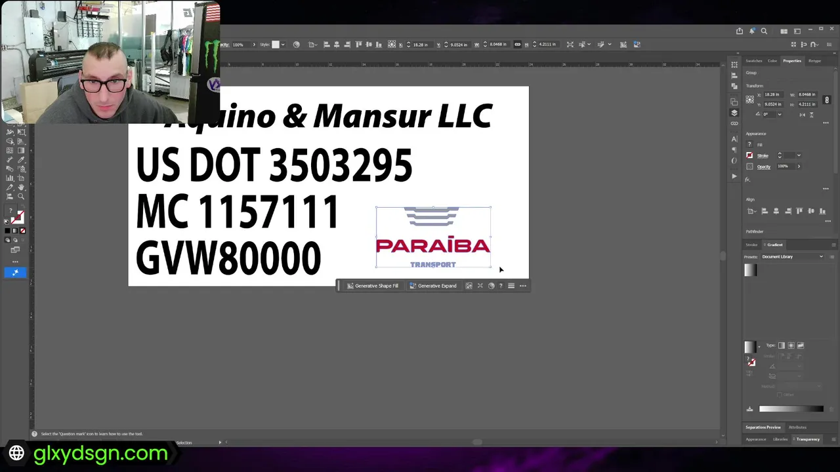The width and height of the screenshot is (840, 472).
Task: Open the arrange documents icon
Action: pos(784,31)
